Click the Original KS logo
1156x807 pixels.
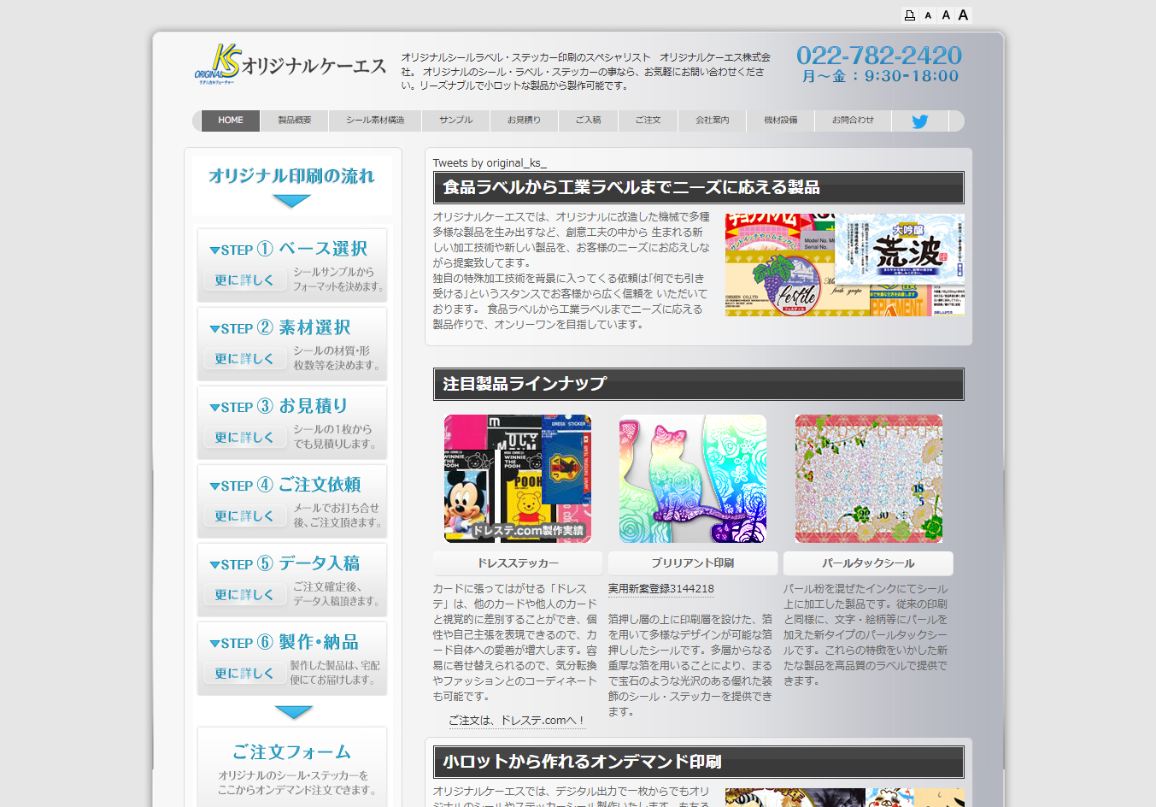click(290, 64)
